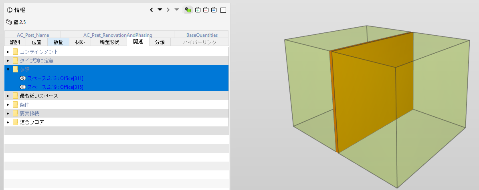
Task: Open the AC_Pset_RenovationAndPhasing tab
Action: point(117,35)
